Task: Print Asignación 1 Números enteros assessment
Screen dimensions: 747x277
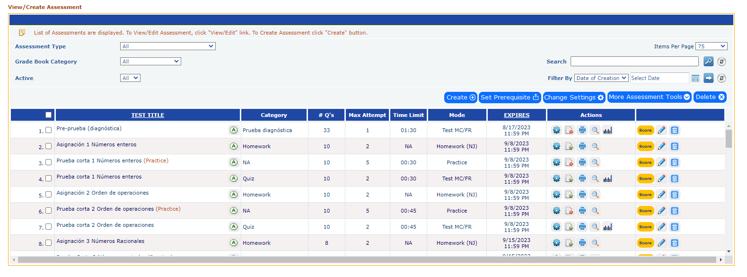Action: pos(582,146)
